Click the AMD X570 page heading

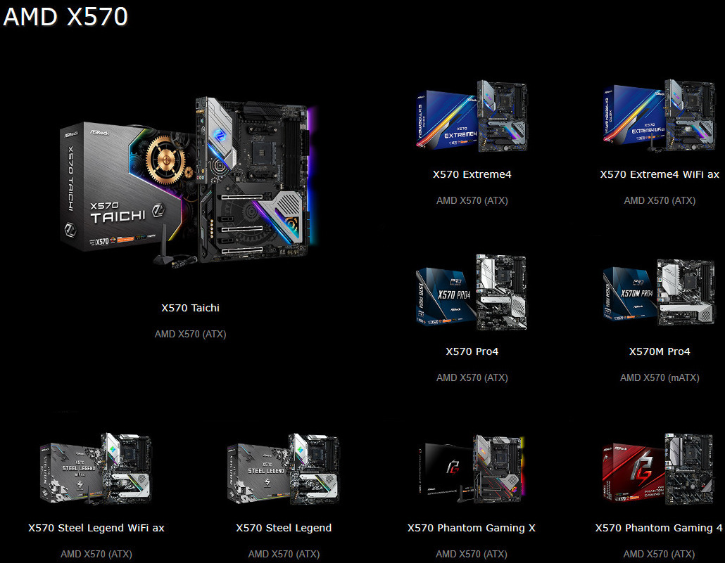tap(65, 17)
